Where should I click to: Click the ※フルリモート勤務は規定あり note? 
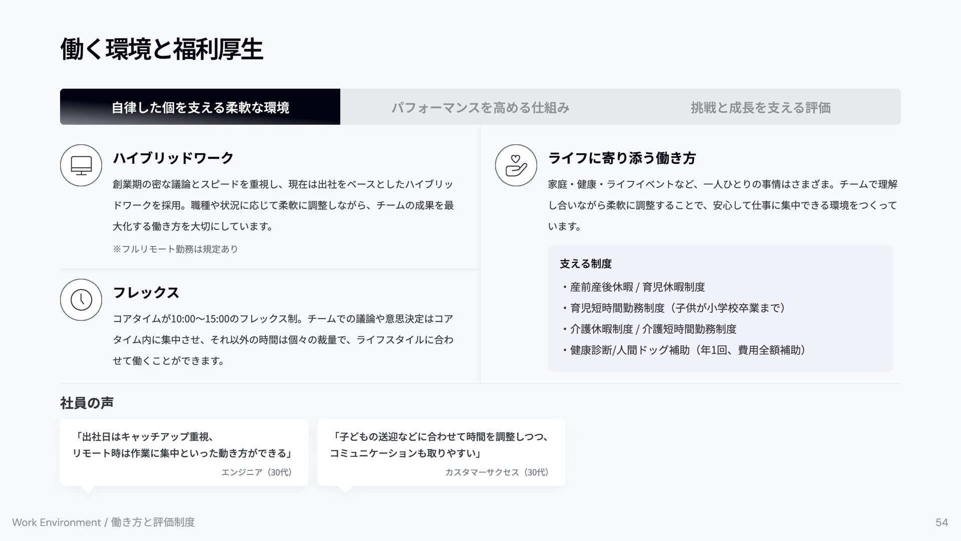176,249
